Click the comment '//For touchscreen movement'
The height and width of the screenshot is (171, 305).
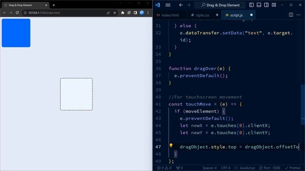[205, 97]
